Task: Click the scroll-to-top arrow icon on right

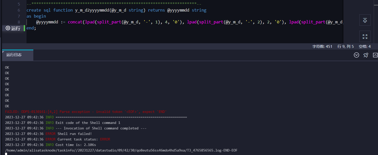Action: 365,20
